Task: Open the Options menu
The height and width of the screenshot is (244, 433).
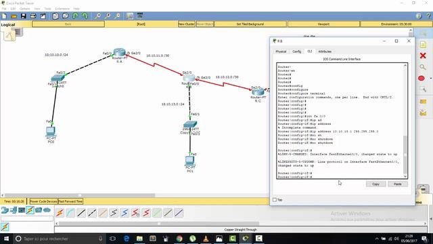Action: 24,9
